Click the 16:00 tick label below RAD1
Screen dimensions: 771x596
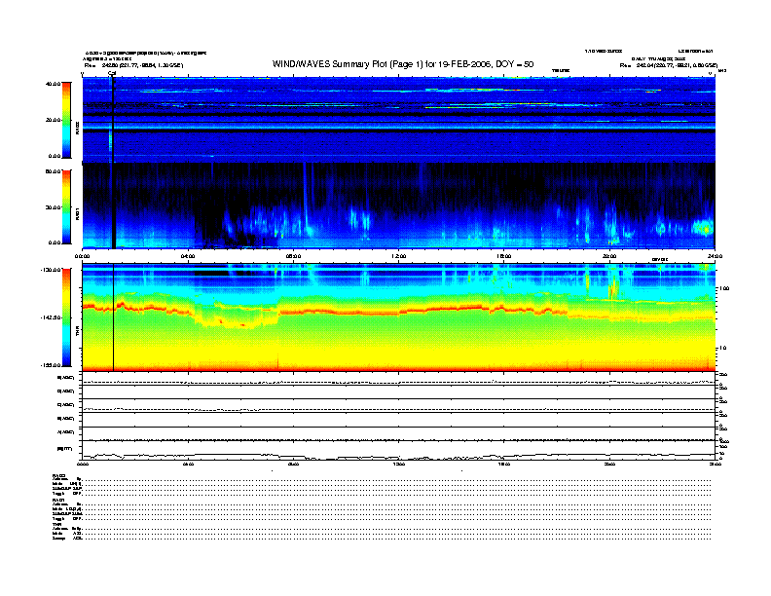(x=504, y=256)
